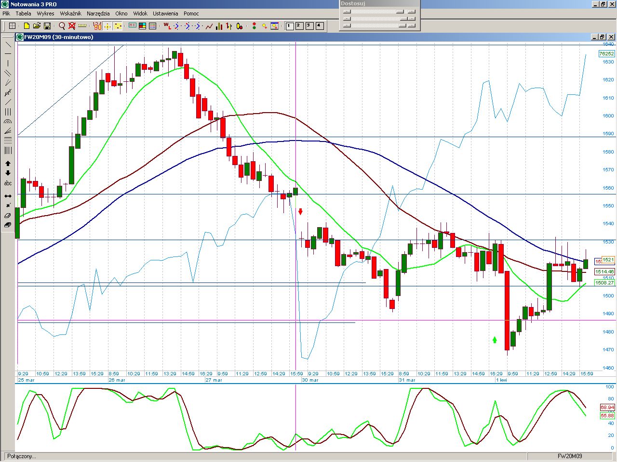The height and width of the screenshot is (462, 617).
Task: Select the down arrow marker tool
Action: pyautogui.click(x=8, y=173)
